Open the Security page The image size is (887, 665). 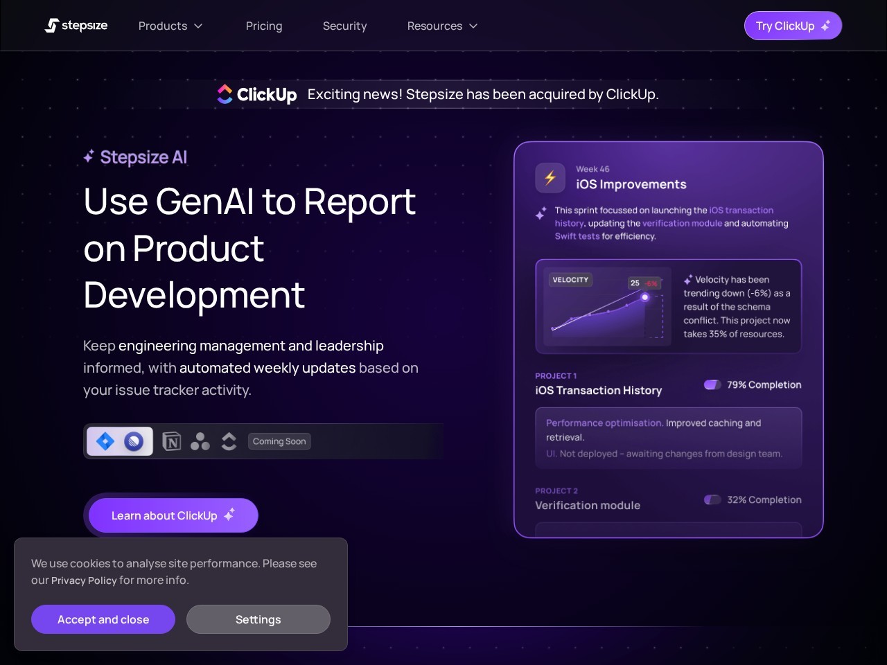[345, 26]
